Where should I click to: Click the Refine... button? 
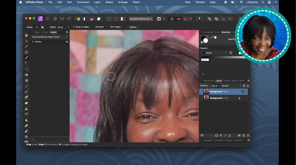(133, 27)
